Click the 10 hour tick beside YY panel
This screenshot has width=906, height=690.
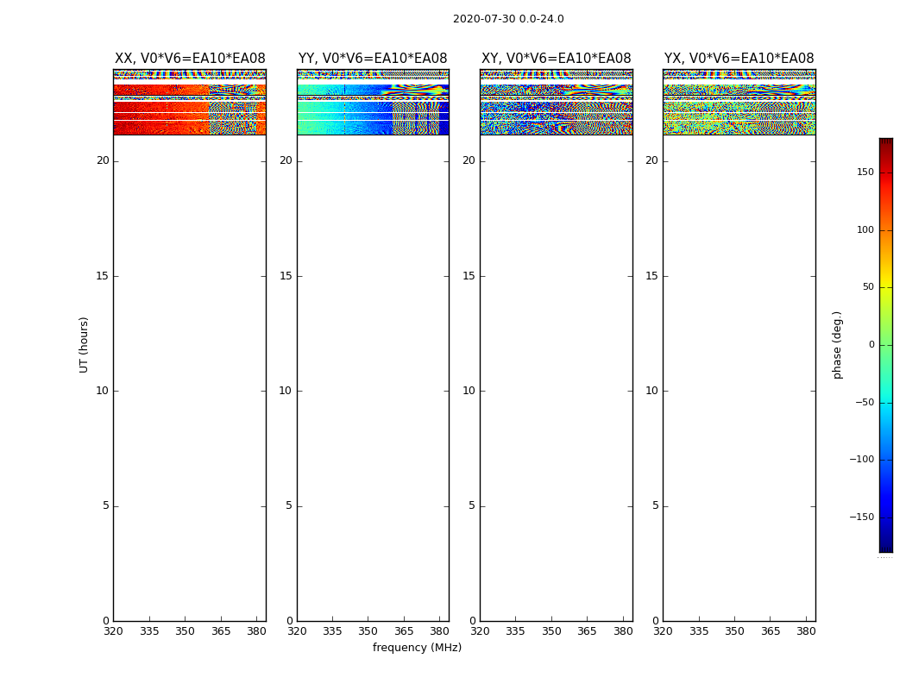[285, 391]
